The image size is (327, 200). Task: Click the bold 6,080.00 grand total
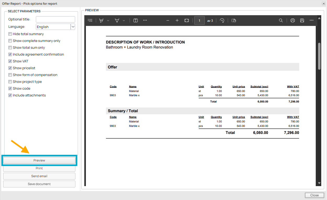261,133
